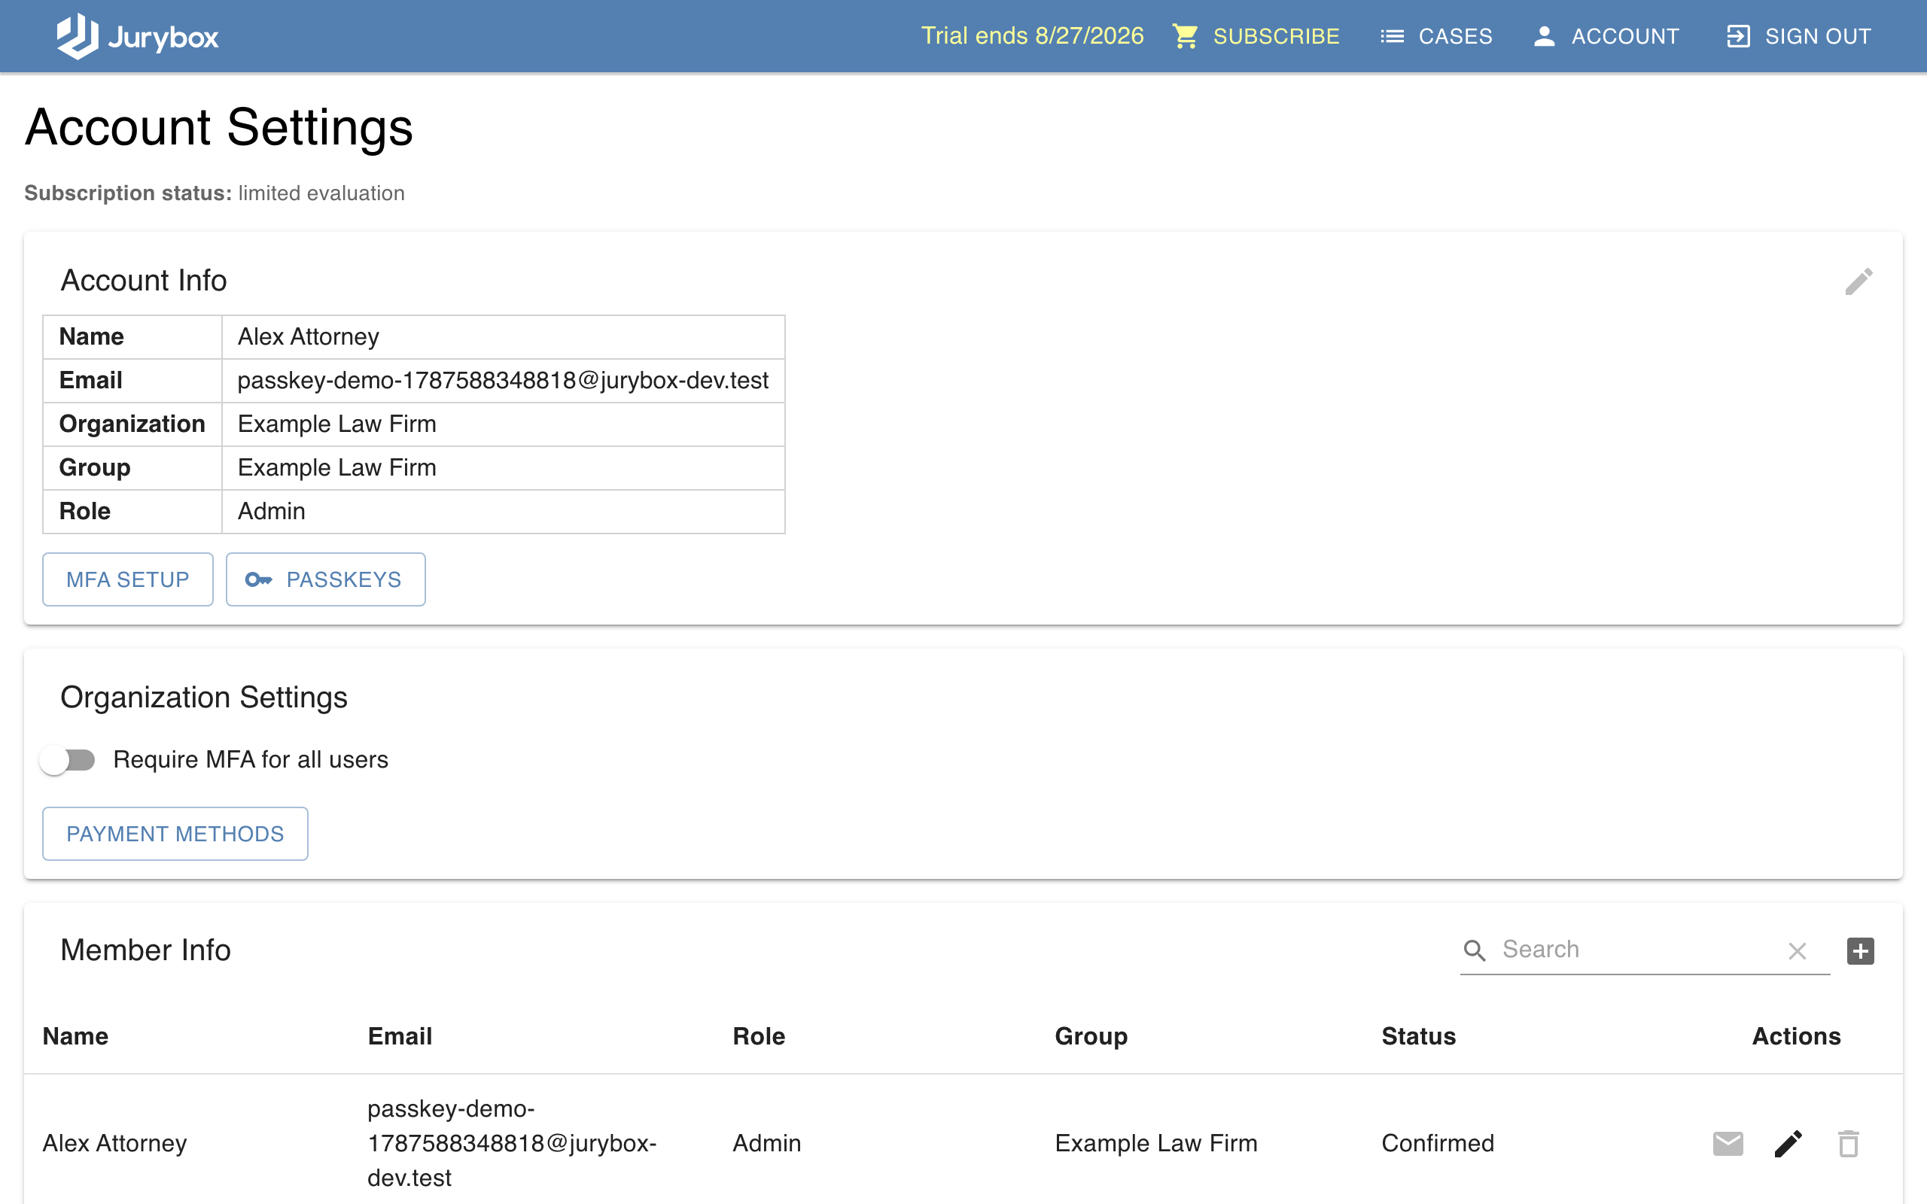This screenshot has width=1927, height=1204.
Task: Click the Organization Settings heading
Action: [204, 698]
